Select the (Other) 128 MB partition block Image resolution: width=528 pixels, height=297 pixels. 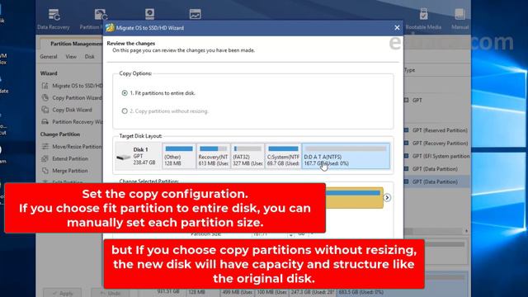pyautogui.click(x=179, y=156)
